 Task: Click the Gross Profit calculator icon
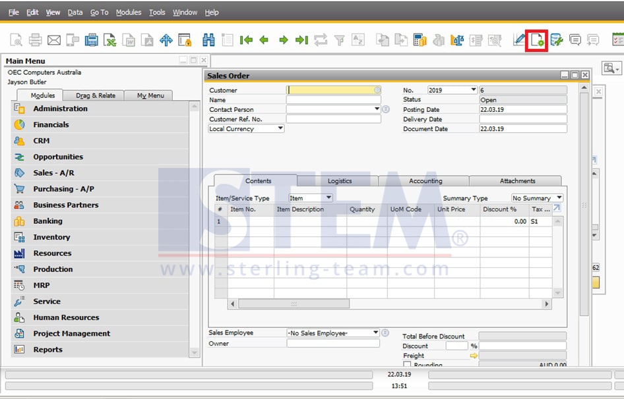tap(420, 40)
